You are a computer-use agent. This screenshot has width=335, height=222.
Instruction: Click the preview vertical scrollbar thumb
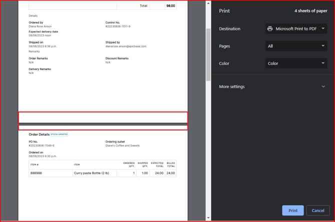click(208, 54)
